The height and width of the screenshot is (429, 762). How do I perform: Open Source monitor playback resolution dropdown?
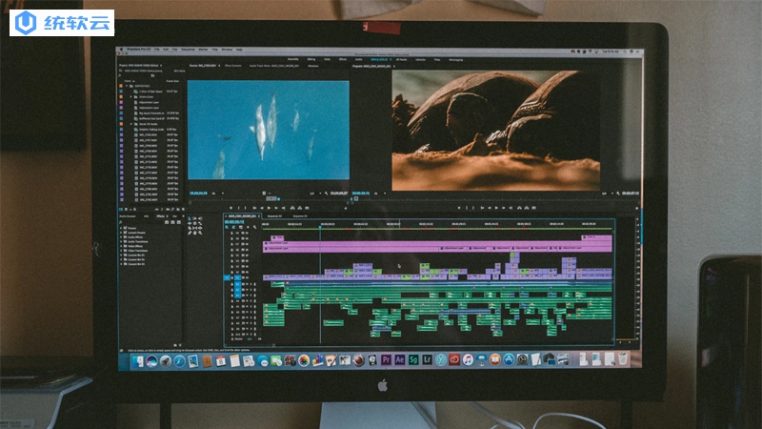point(316,194)
